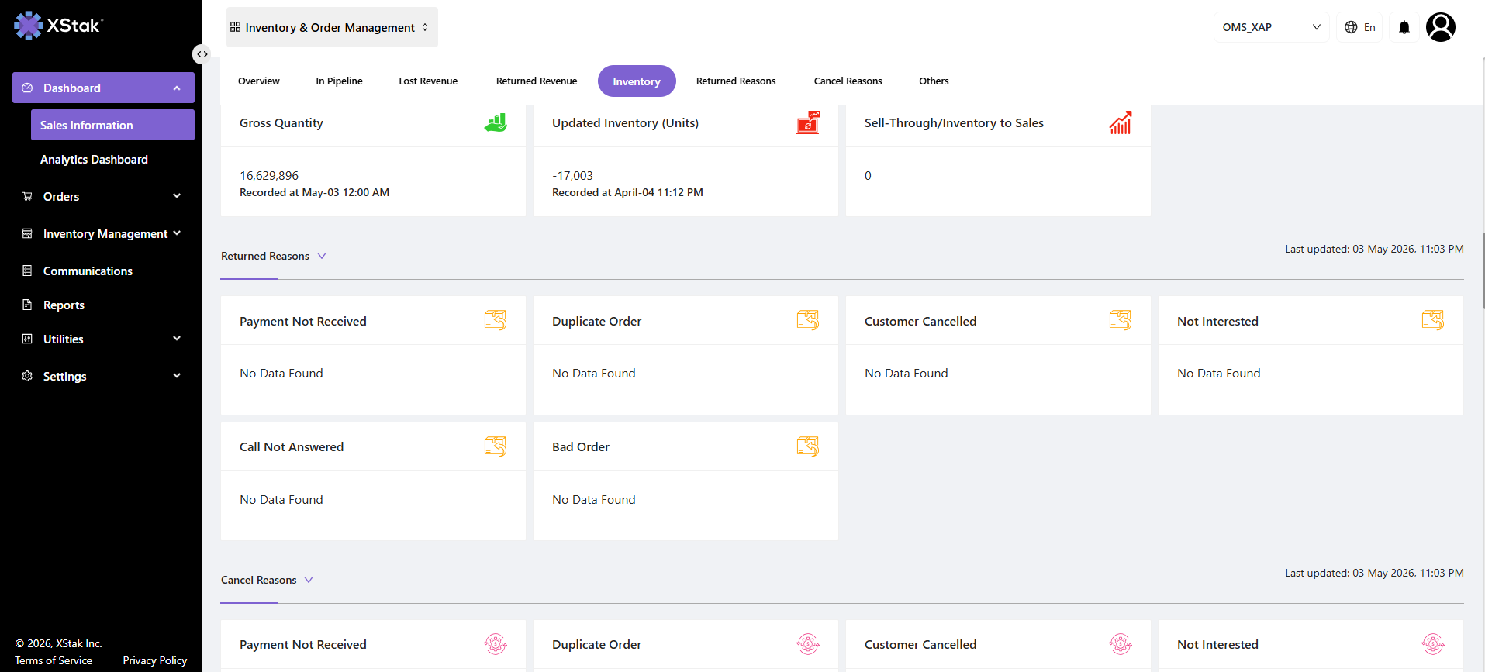Open Inventory & Order Management module selector

332,27
